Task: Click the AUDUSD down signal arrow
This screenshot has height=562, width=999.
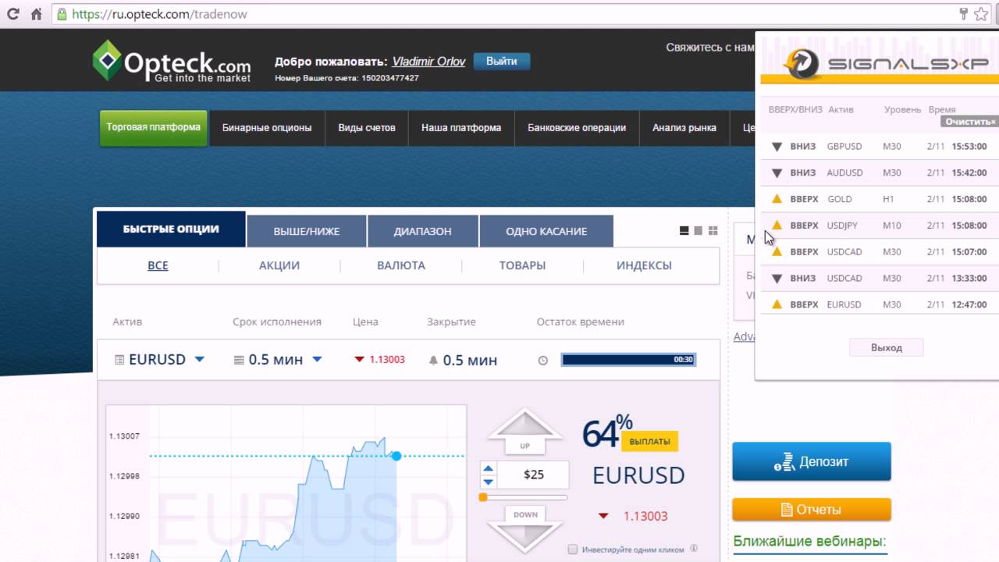Action: click(x=777, y=173)
